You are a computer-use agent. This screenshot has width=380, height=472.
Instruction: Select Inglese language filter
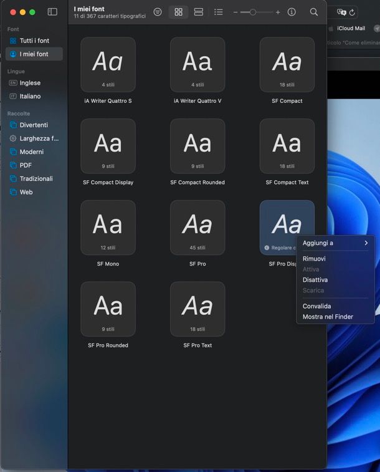point(34,83)
